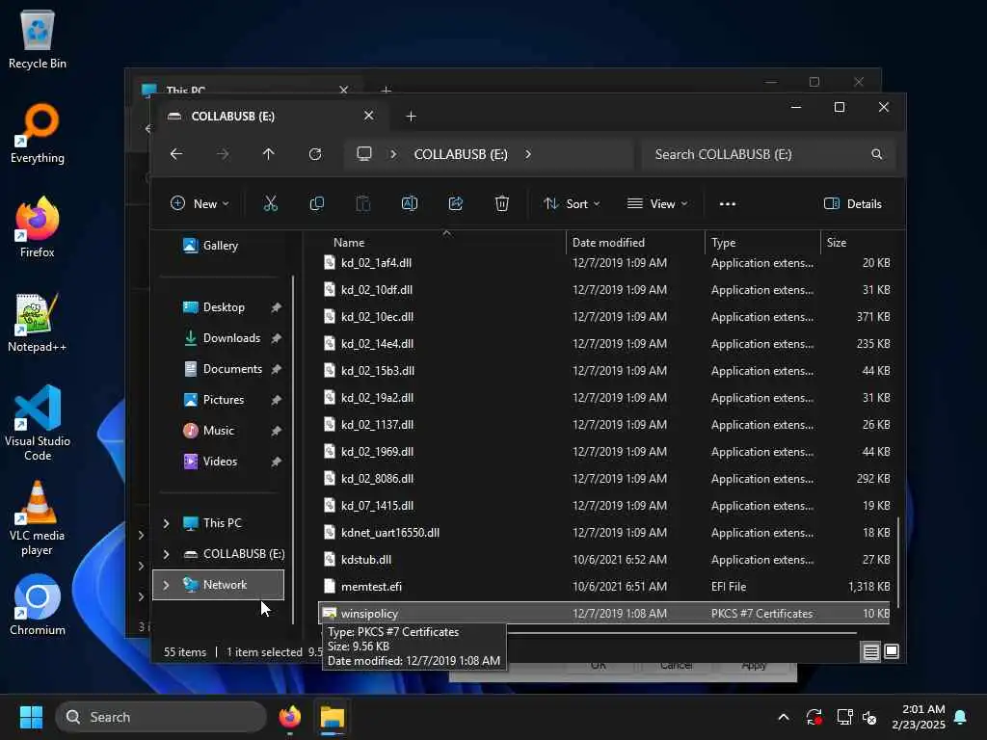Click the search magnifier icon
Screen dimensions: 987x740
click(x=876, y=154)
